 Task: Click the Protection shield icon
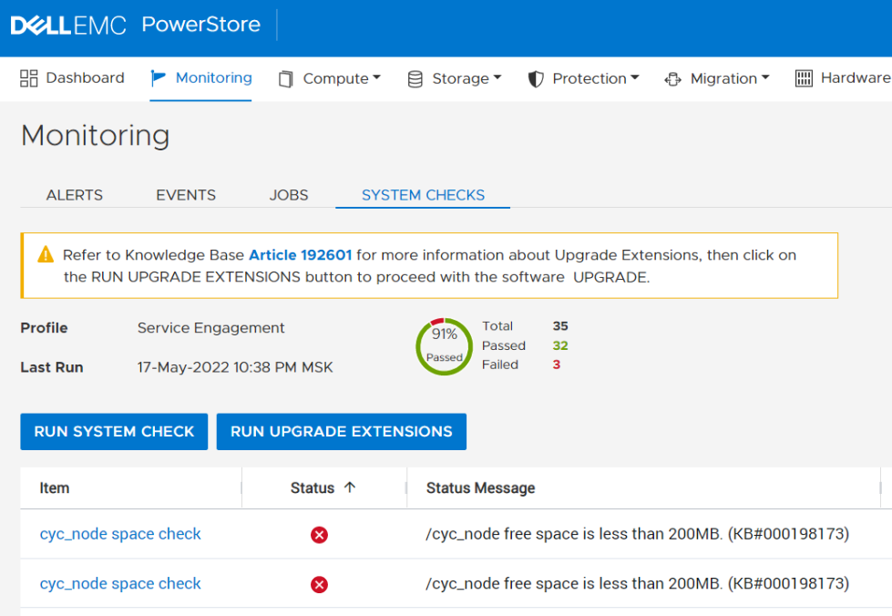[x=538, y=78]
